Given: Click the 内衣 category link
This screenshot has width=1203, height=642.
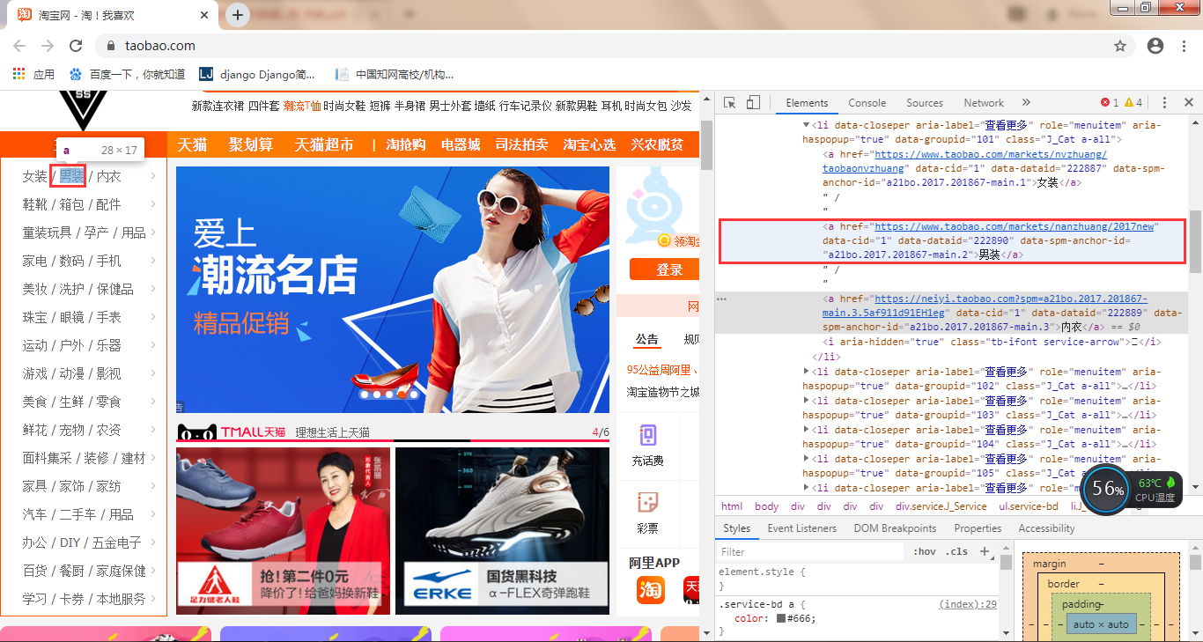Looking at the screenshot, I should pos(109,176).
